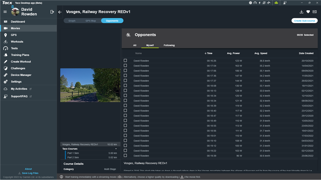Viewport: 321px width, 180px height.
Task: Click the Device Manager link icon
Action: coord(6,75)
